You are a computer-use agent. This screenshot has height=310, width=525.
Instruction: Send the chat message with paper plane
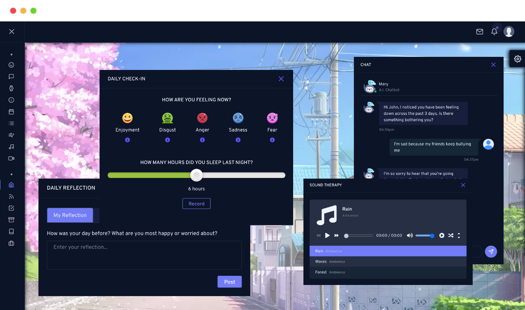click(x=491, y=252)
